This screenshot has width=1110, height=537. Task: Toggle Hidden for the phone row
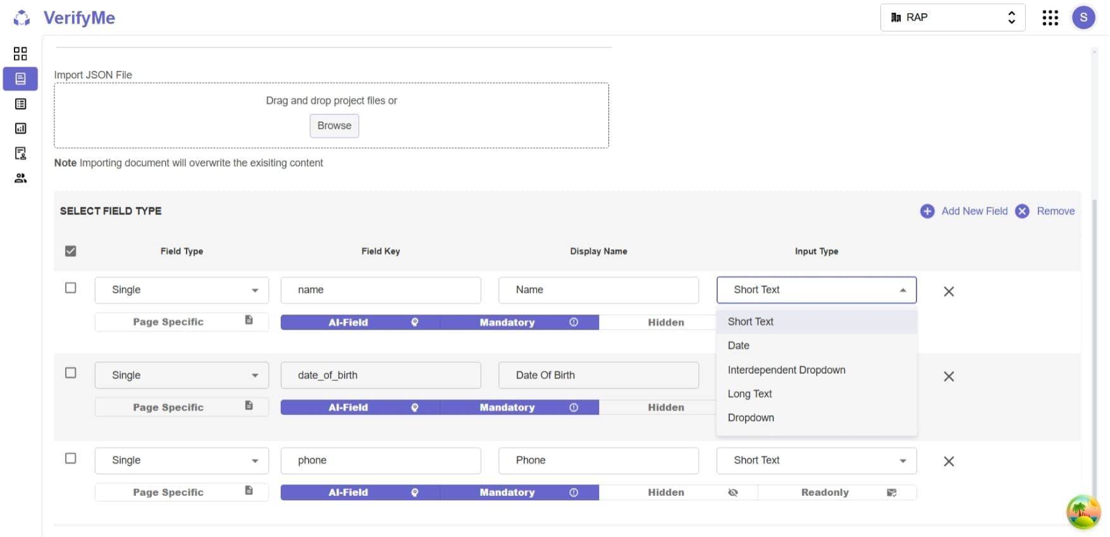678,492
